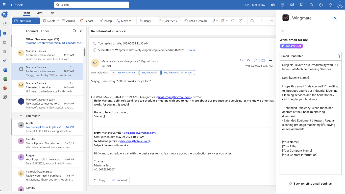Click the Sweep button
The width and height of the screenshot is (345, 194).
(106, 21)
